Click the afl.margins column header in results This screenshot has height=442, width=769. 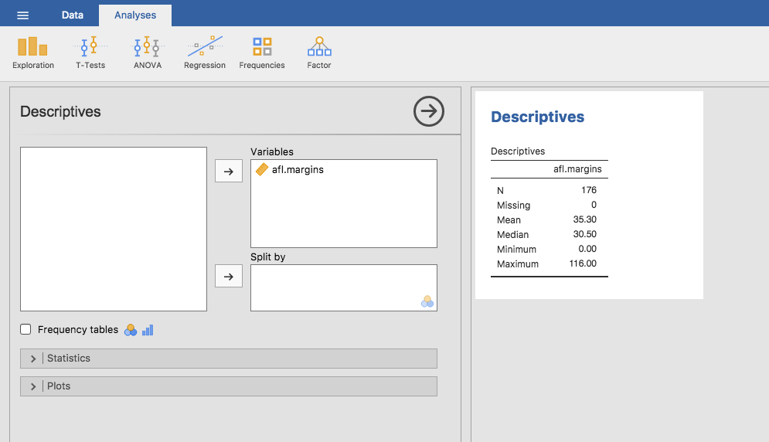pyautogui.click(x=577, y=168)
